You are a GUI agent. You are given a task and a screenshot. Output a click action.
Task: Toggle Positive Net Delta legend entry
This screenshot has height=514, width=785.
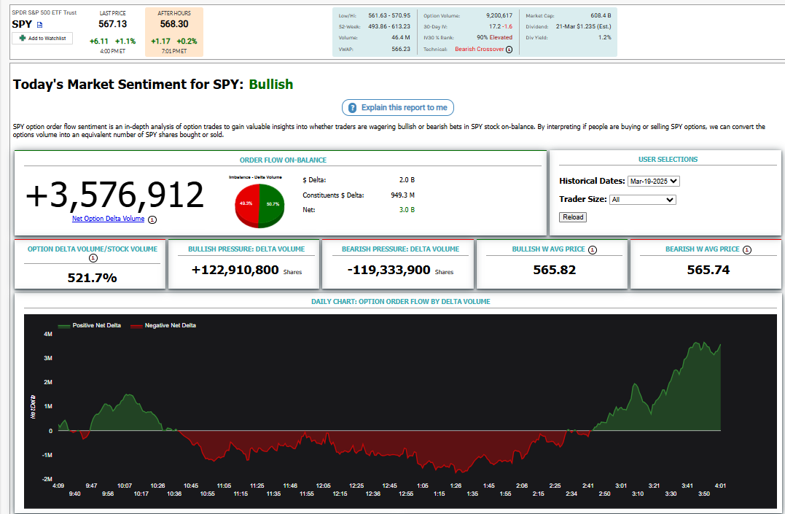pos(90,326)
